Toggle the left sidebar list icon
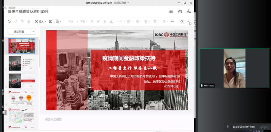Image resolution: width=271 pixels, height=132 pixels. tap(3, 112)
